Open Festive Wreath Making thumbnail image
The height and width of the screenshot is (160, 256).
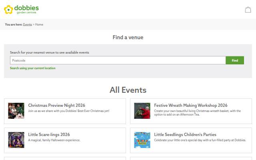(142, 111)
